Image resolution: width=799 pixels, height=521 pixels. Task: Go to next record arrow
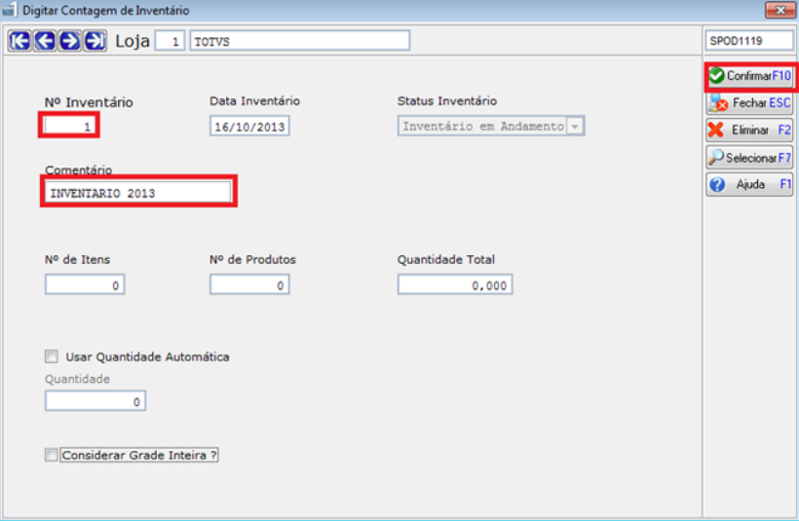tap(70, 41)
